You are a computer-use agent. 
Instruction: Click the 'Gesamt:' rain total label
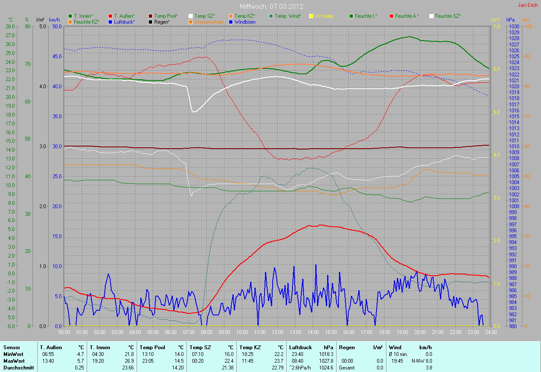347,368
